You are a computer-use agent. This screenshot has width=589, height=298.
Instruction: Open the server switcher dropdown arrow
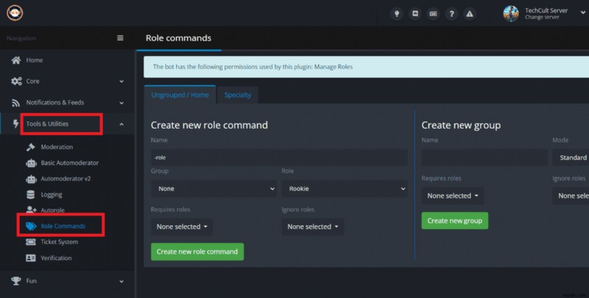582,13
